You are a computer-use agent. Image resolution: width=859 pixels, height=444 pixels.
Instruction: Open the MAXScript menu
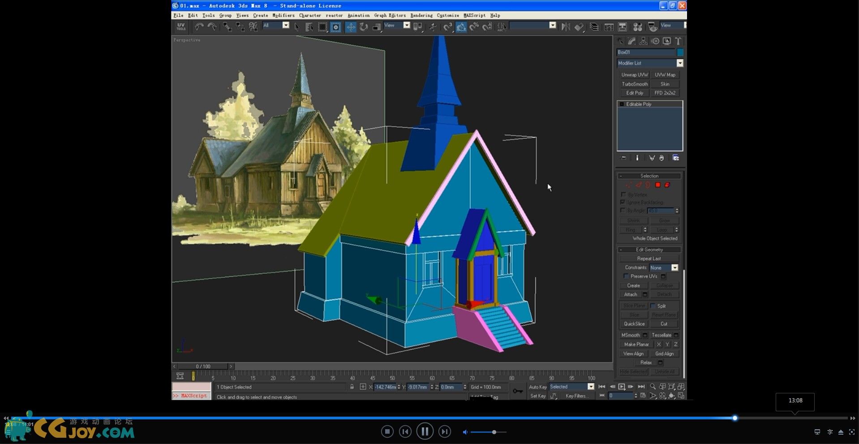475,15
